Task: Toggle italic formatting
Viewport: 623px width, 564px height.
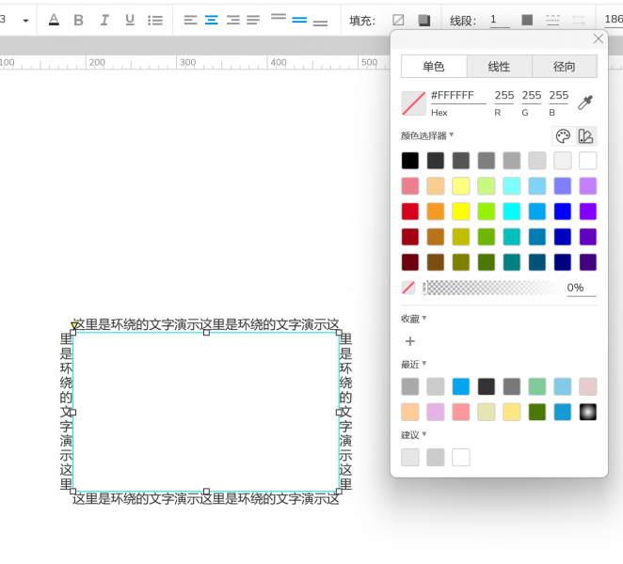Action: tap(104, 20)
